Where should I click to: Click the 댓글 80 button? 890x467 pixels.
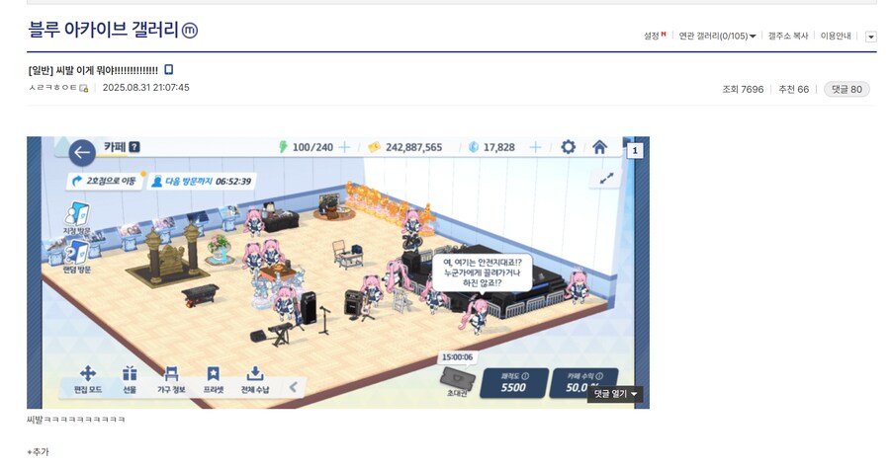(846, 89)
